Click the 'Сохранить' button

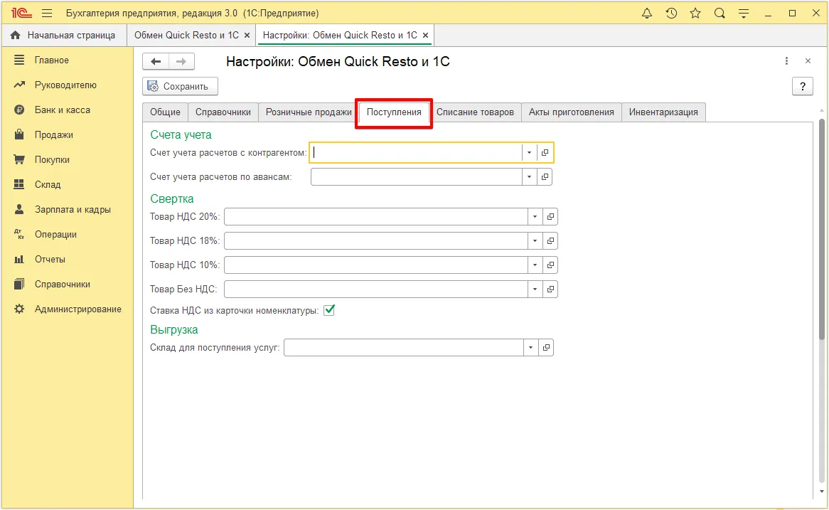[x=180, y=86]
